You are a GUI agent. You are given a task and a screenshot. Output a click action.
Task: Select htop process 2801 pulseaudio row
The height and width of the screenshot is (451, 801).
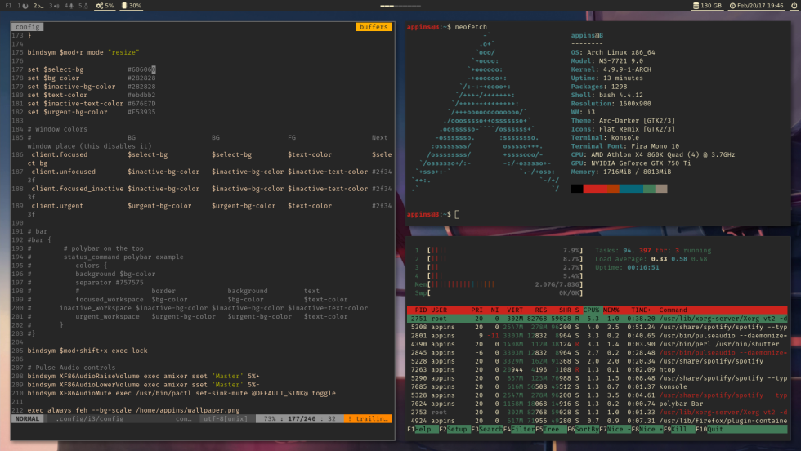597,336
